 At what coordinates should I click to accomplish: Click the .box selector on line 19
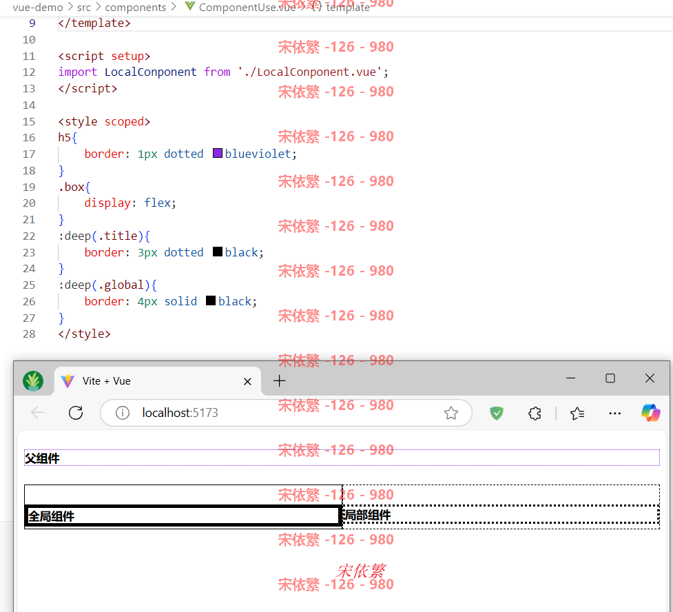[71, 187]
